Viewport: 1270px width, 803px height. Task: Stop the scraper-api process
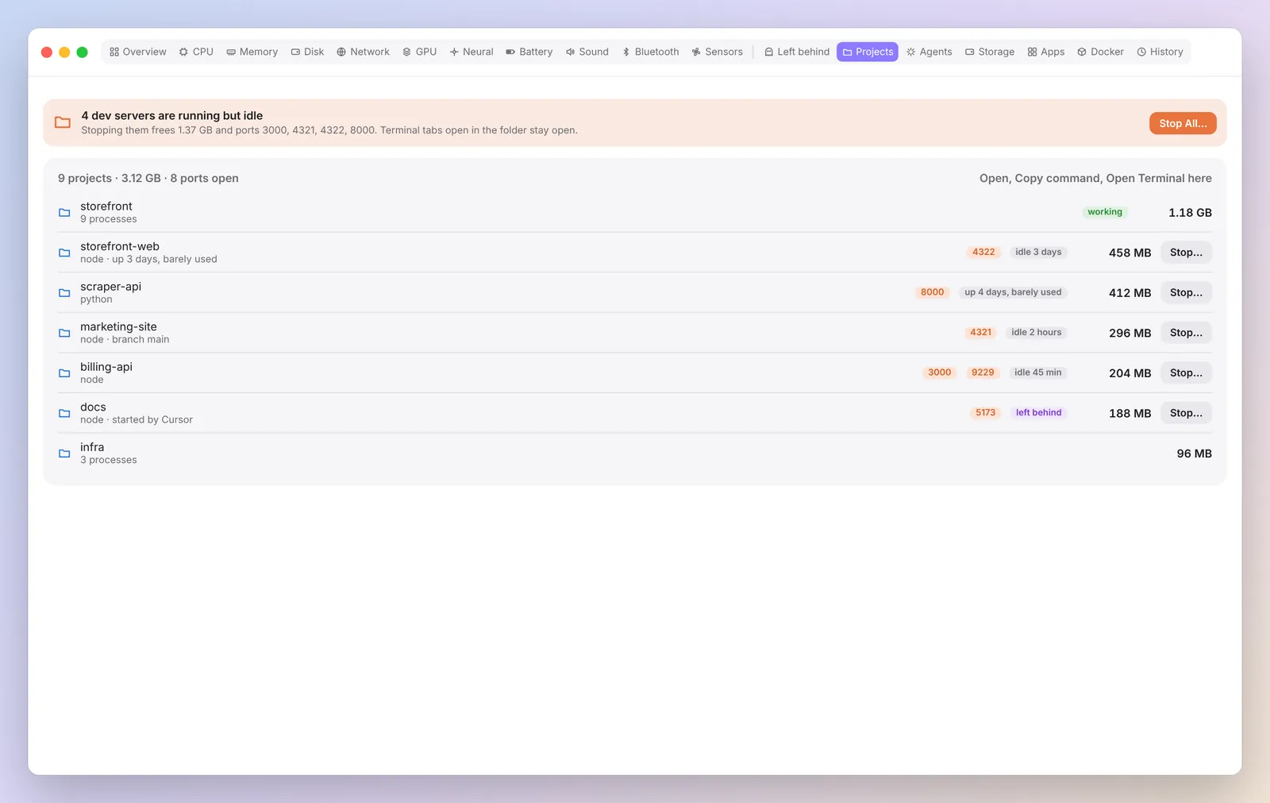1186,292
